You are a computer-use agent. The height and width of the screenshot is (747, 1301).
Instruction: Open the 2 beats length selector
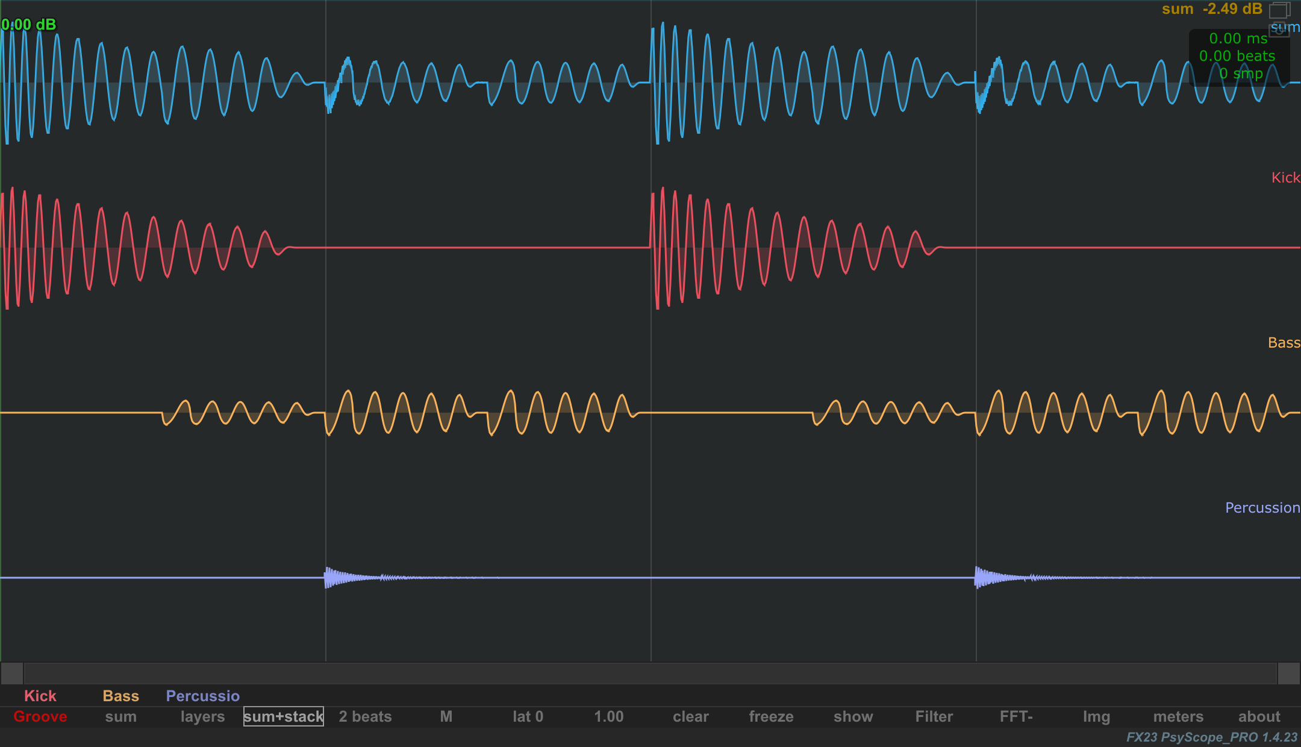[366, 716]
